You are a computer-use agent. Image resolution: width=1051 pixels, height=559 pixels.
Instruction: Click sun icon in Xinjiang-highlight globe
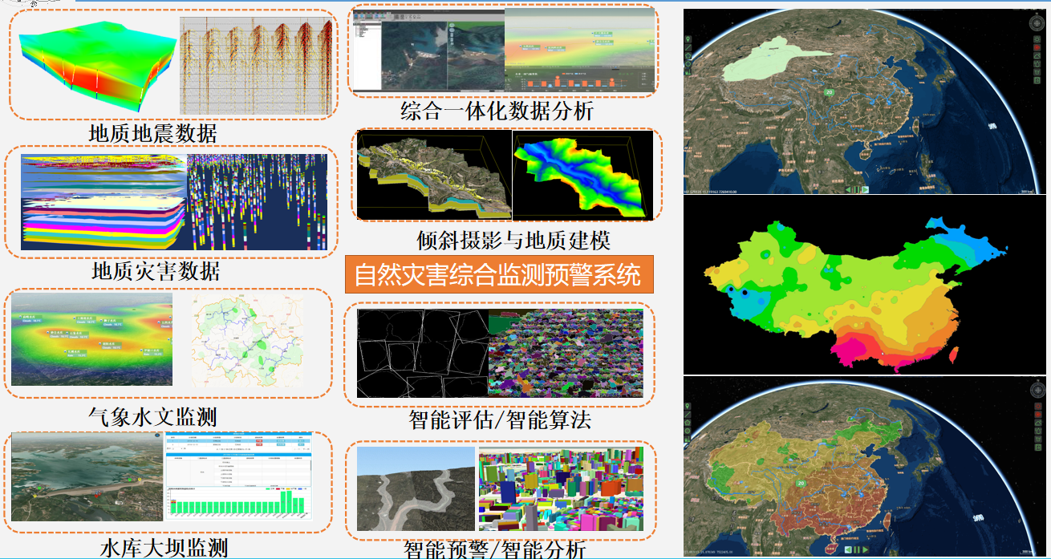click(1037, 39)
